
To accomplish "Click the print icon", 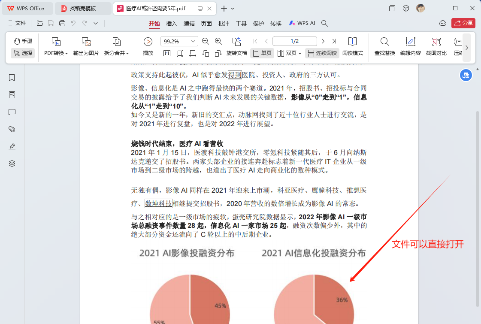I will pos(62,23).
